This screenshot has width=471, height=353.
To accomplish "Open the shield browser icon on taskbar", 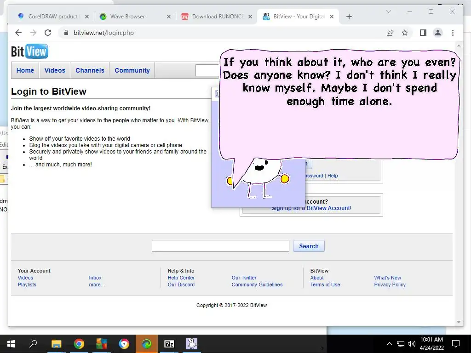I will point(124,344).
